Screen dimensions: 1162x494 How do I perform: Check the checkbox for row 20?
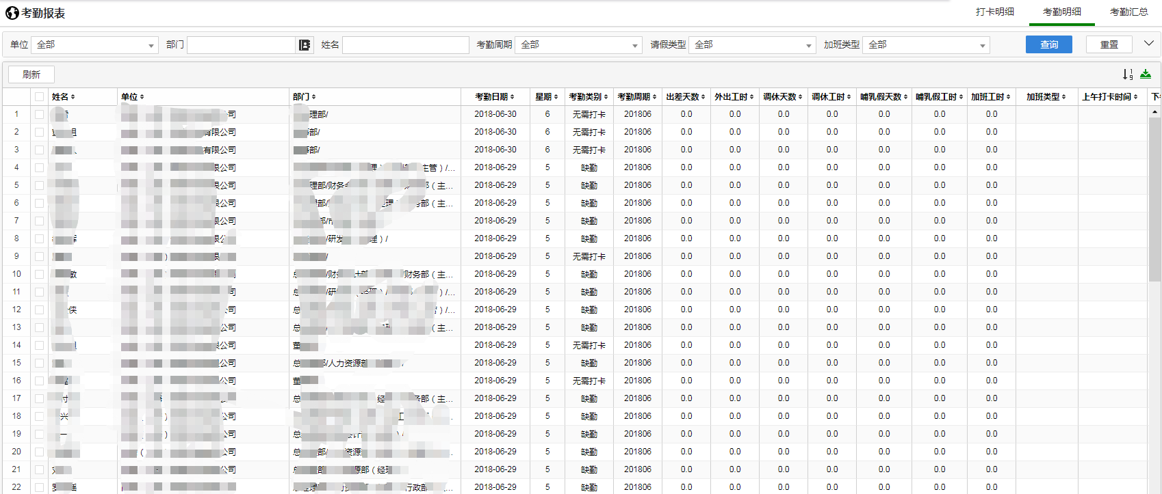click(x=39, y=452)
